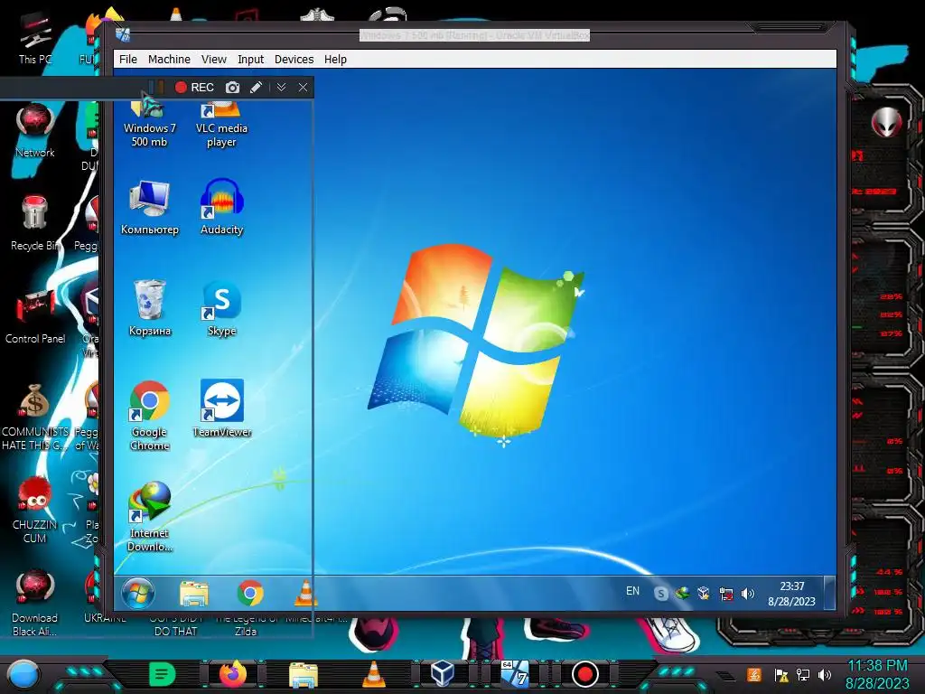Click the VirtualBox title bar icon

[123, 35]
